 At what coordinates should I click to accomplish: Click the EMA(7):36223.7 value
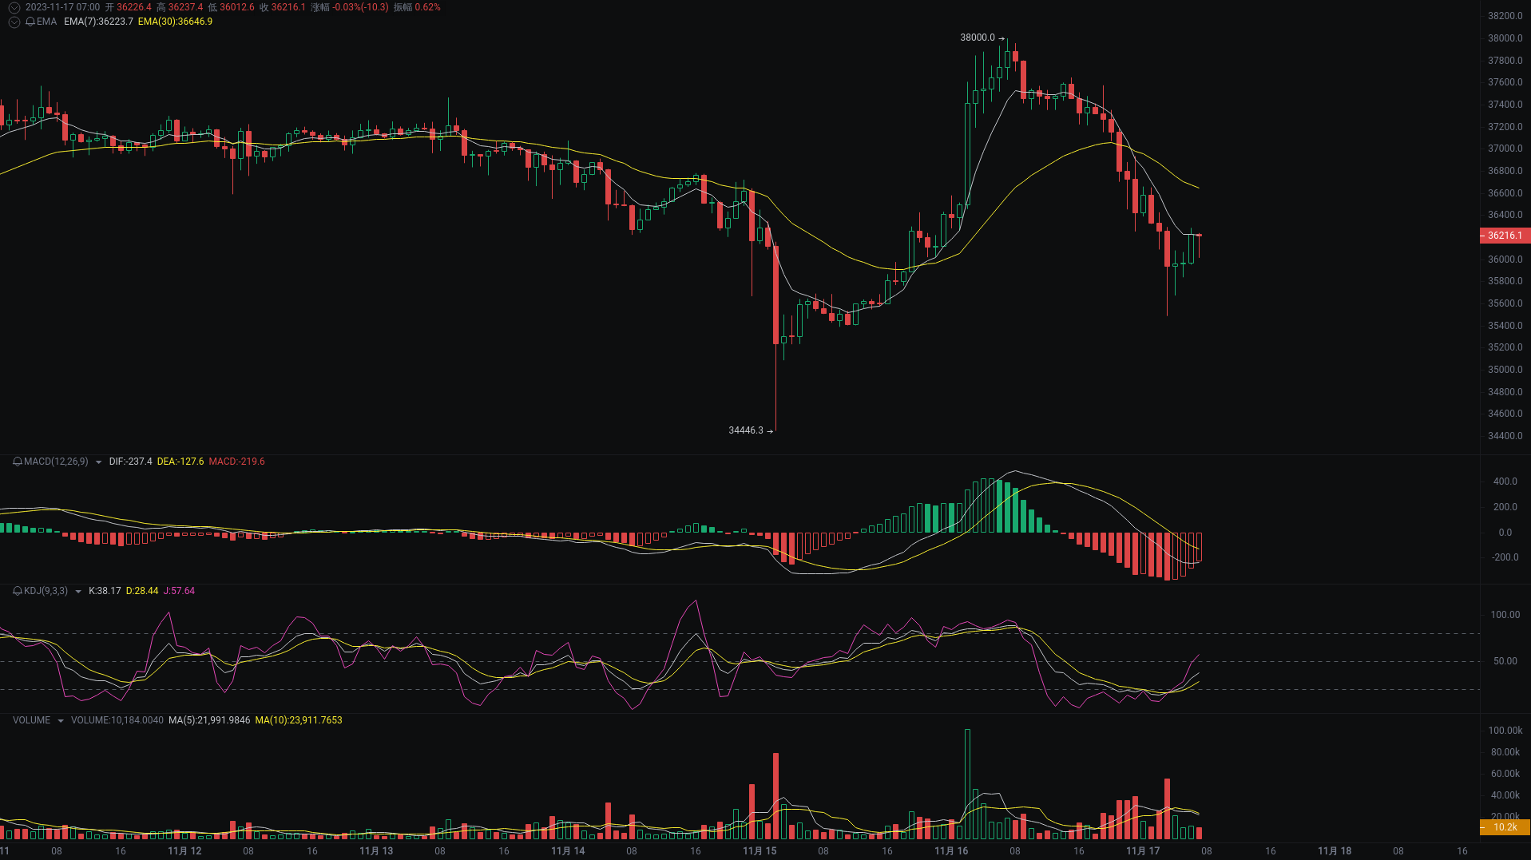pos(98,22)
